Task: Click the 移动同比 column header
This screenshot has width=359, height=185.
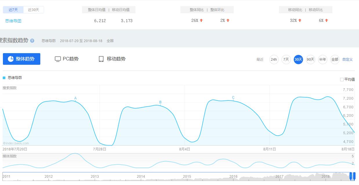Action: point(295,10)
